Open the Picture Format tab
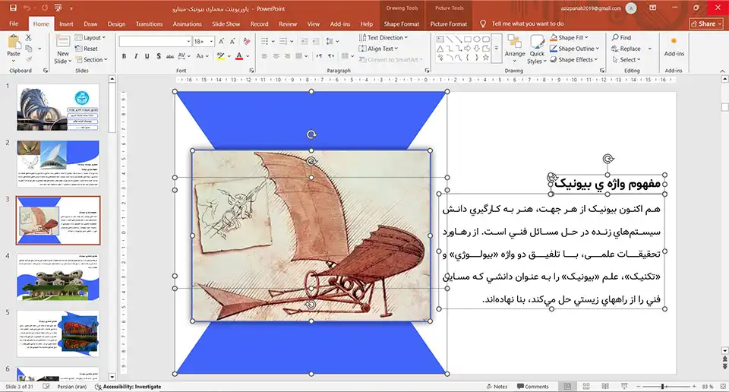Viewport: 729px width, 392px height. pyautogui.click(x=448, y=24)
